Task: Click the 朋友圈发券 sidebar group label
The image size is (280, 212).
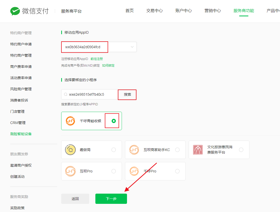Action: pyautogui.click(x=19, y=154)
